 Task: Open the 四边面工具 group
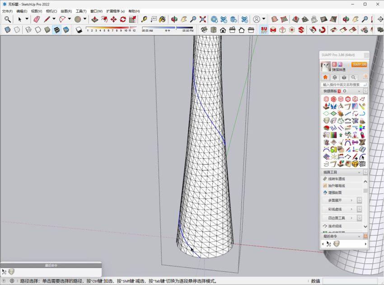[338, 218]
